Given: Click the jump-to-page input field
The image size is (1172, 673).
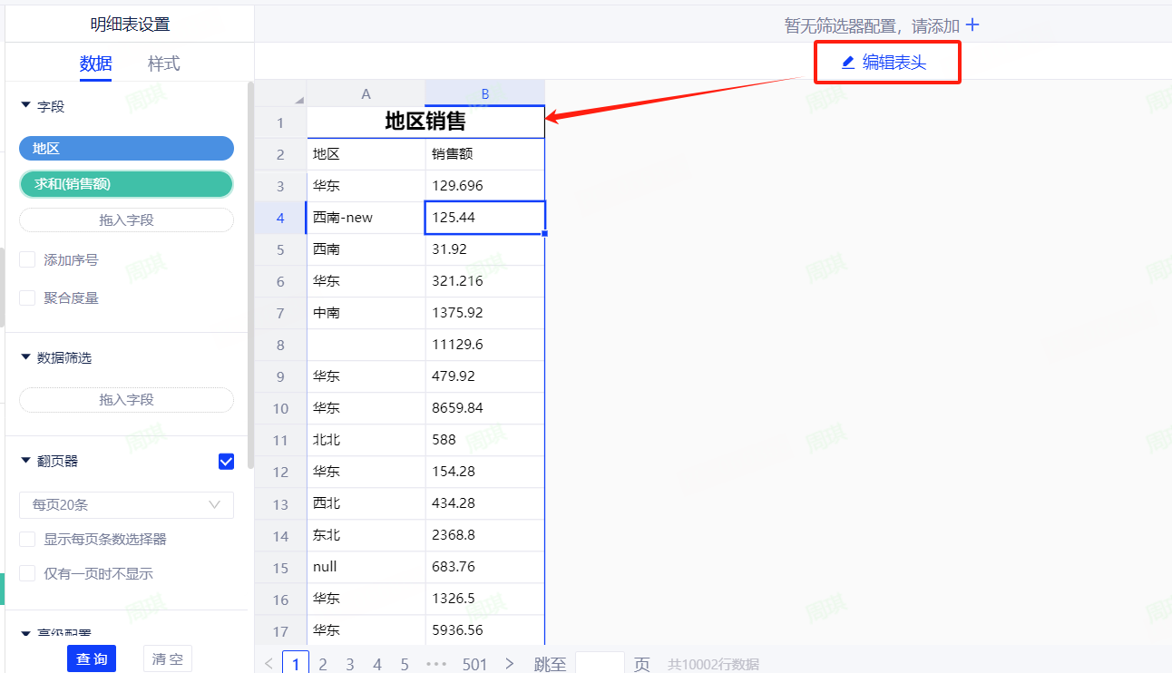Looking at the screenshot, I should point(600,664).
